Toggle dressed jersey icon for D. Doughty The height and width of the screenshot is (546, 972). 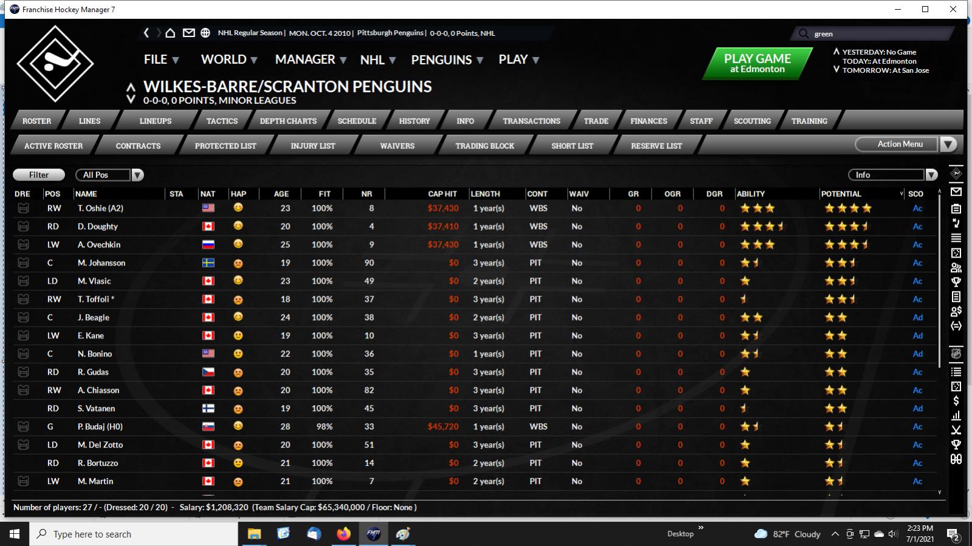click(23, 227)
